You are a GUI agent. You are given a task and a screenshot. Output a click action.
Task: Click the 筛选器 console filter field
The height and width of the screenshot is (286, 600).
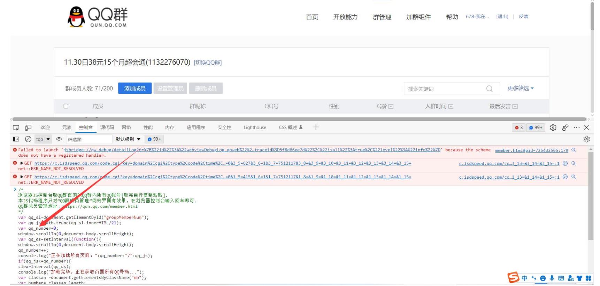(x=89, y=139)
